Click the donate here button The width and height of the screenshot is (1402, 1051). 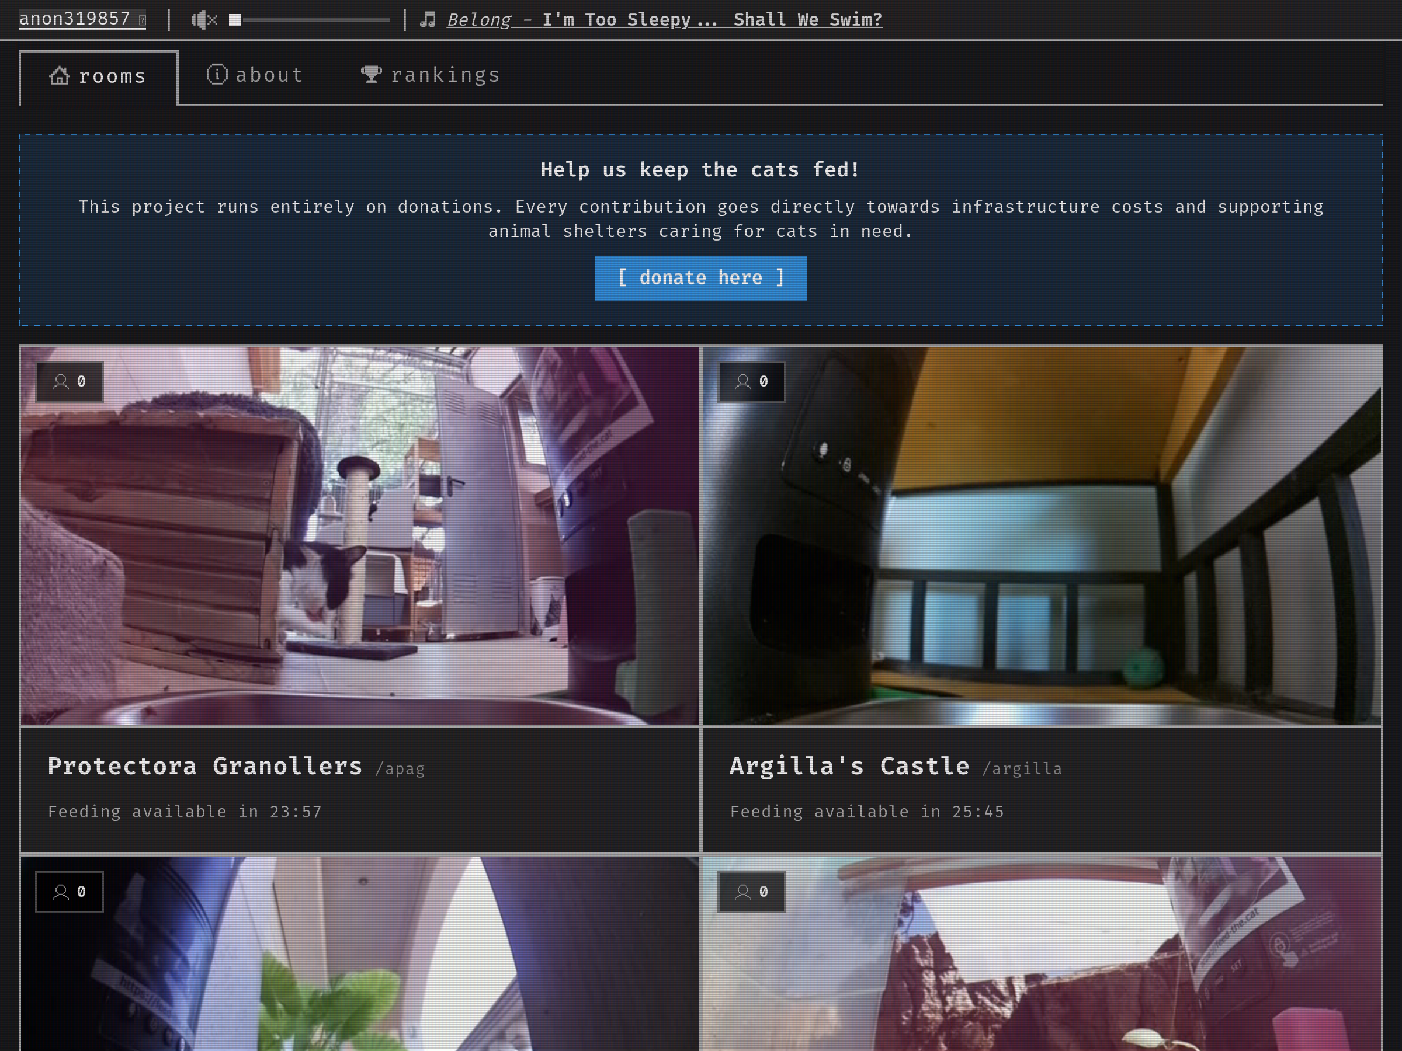click(x=700, y=278)
